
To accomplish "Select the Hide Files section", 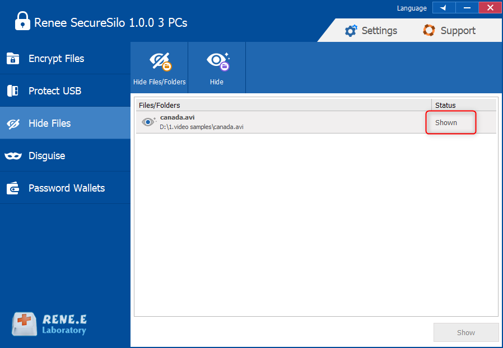I will point(65,123).
